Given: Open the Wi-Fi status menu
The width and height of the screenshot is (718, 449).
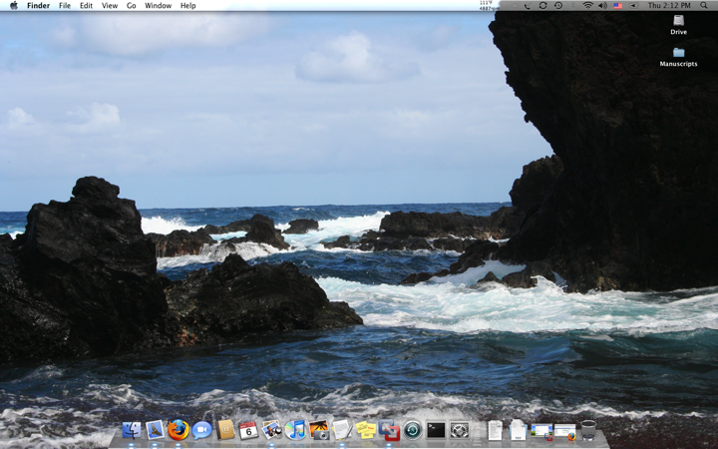Looking at the screenshot, I should coord(587,6).
